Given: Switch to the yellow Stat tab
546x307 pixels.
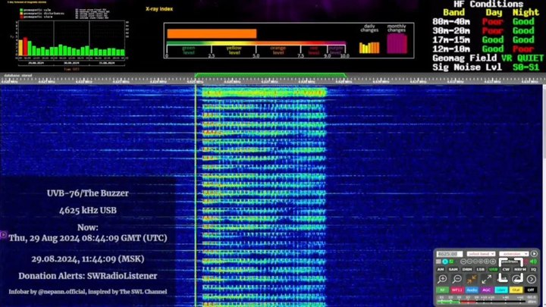Looking at the screenshot, I should click(x=516, y=290).
